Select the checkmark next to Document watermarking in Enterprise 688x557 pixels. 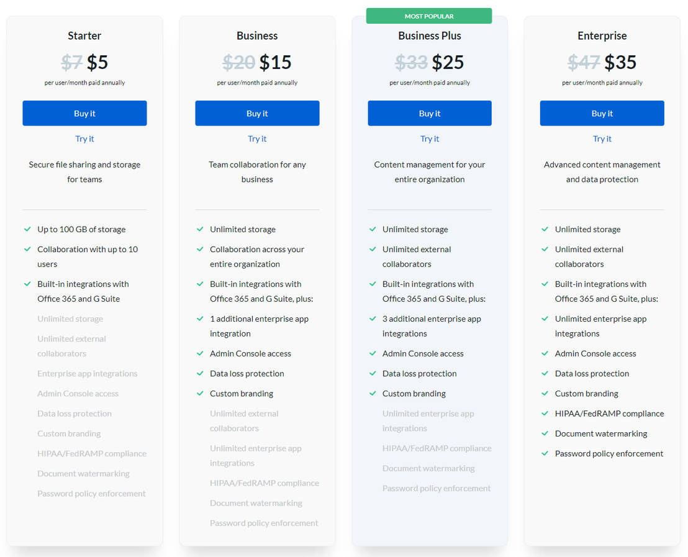tap(545, 433)
